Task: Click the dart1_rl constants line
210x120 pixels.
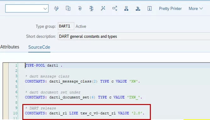Action: click(x=84, y=113)
